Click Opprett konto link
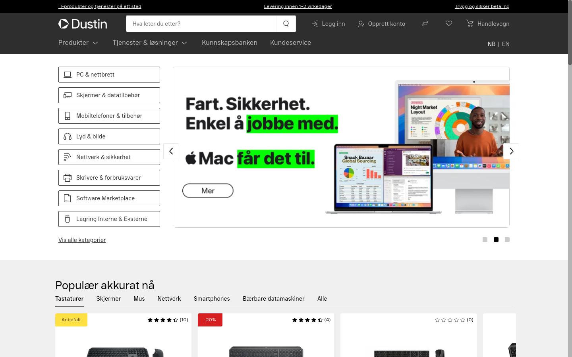 [381, 24]
